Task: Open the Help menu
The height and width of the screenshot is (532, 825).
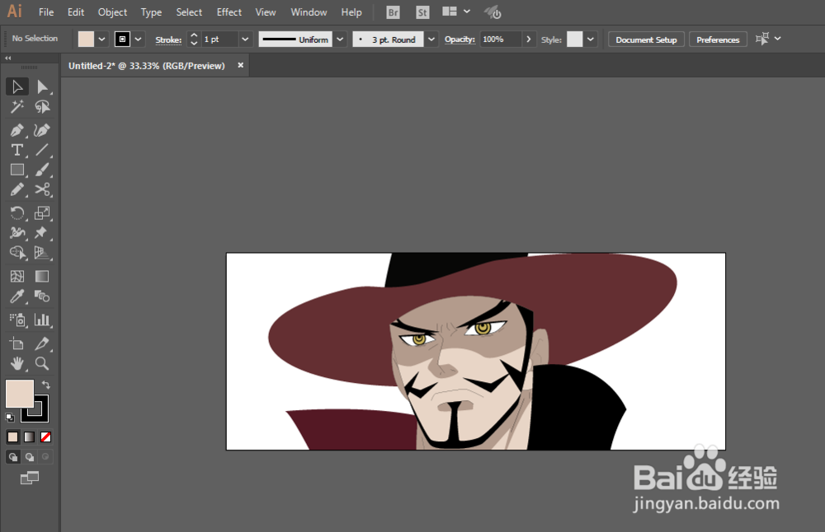Action: (x=351, y=12)
